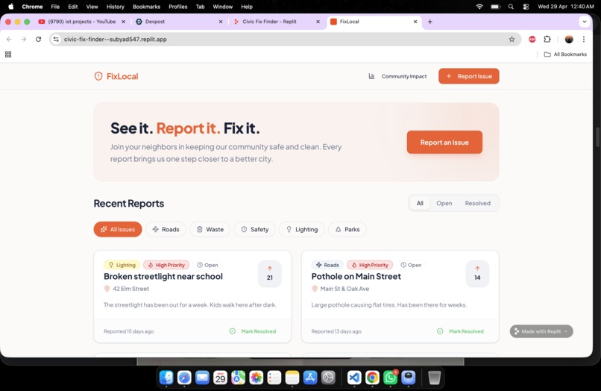Image resolution: width=601 pixels, height=391 pixels.
Task: Open the View menu
Action: tap(92, 7)
